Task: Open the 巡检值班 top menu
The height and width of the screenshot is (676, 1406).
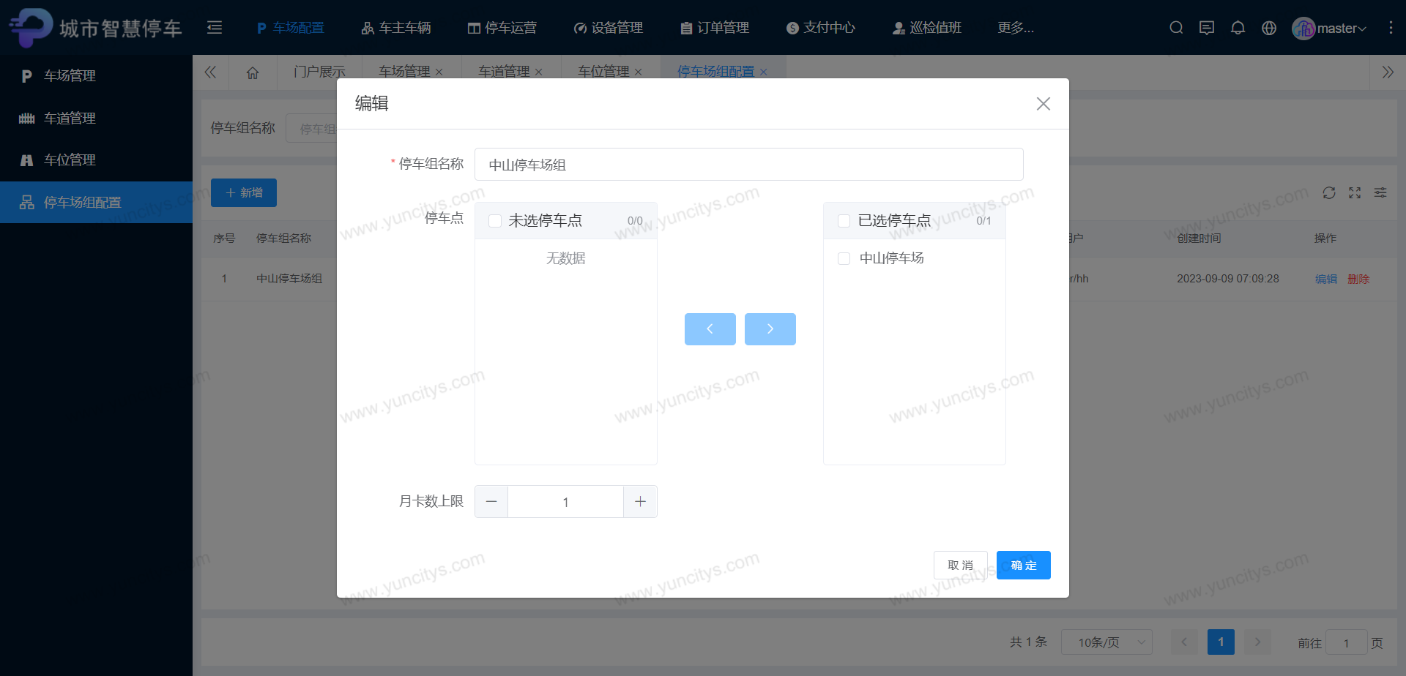Action: [927, 28]
